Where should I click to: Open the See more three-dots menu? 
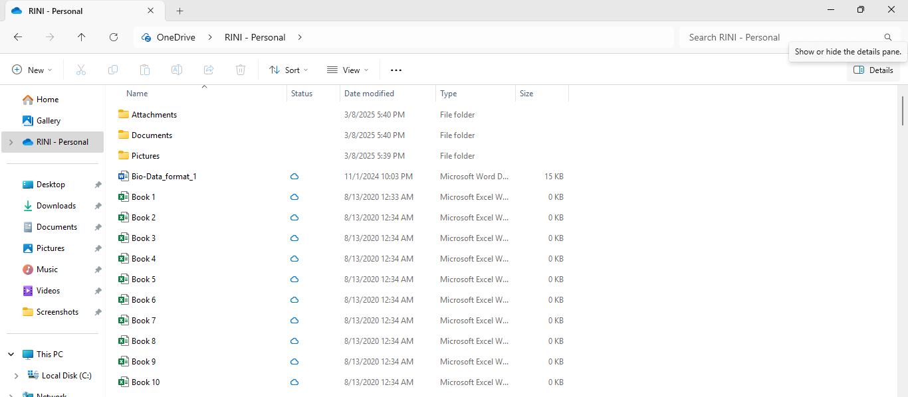pyautogui.click(x=396, y=70)
